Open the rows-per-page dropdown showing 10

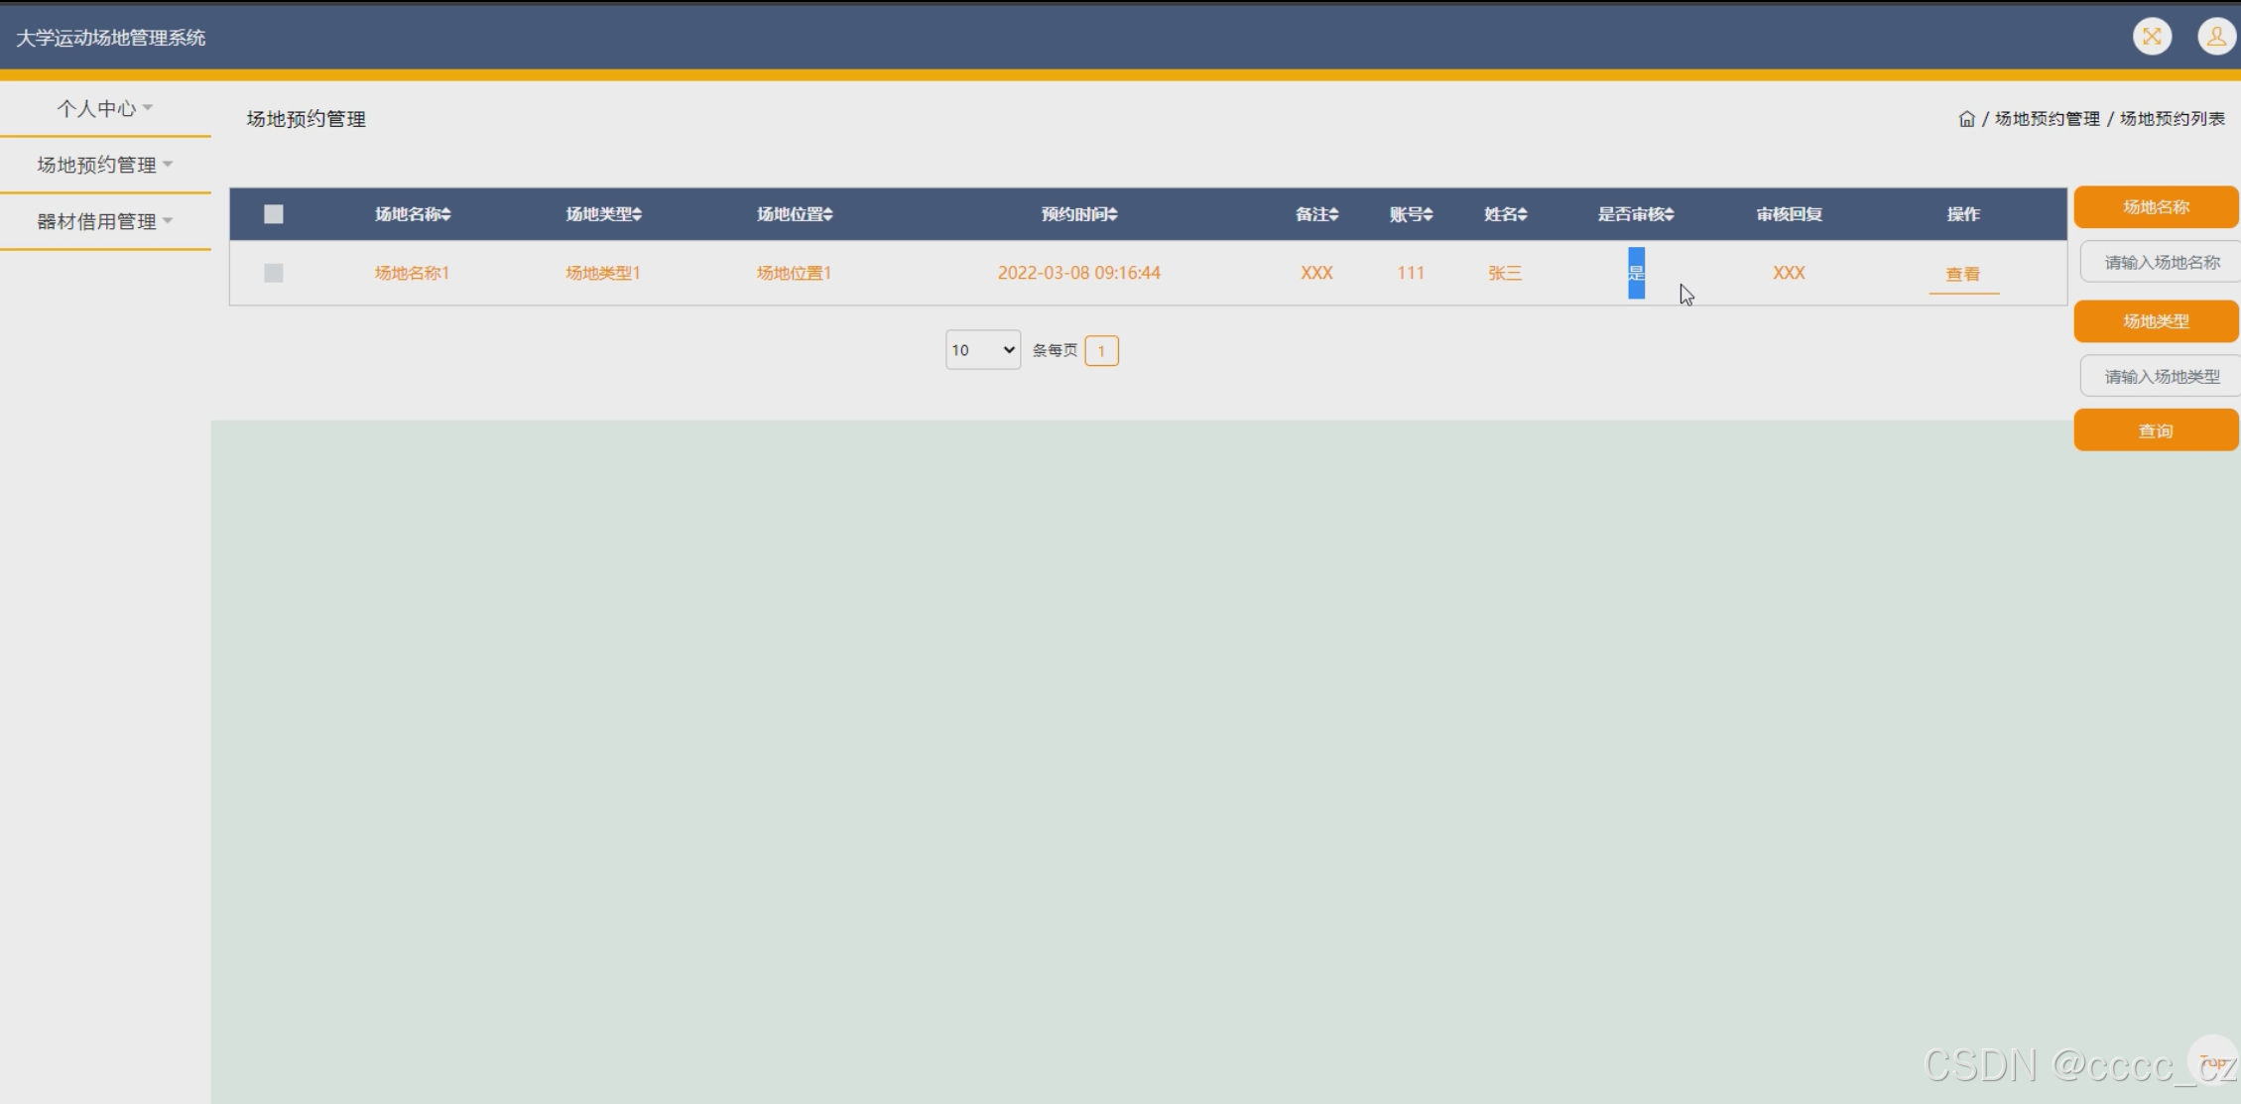pos(982,350)
